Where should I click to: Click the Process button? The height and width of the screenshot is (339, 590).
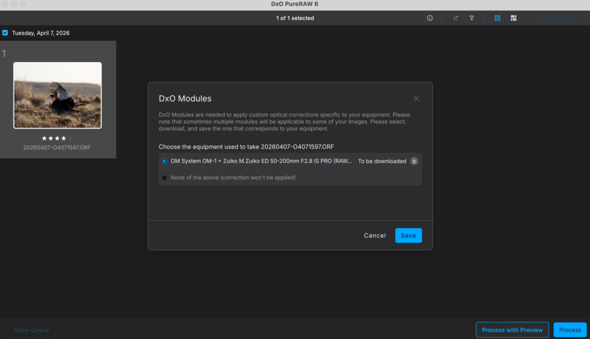[570, 330]
